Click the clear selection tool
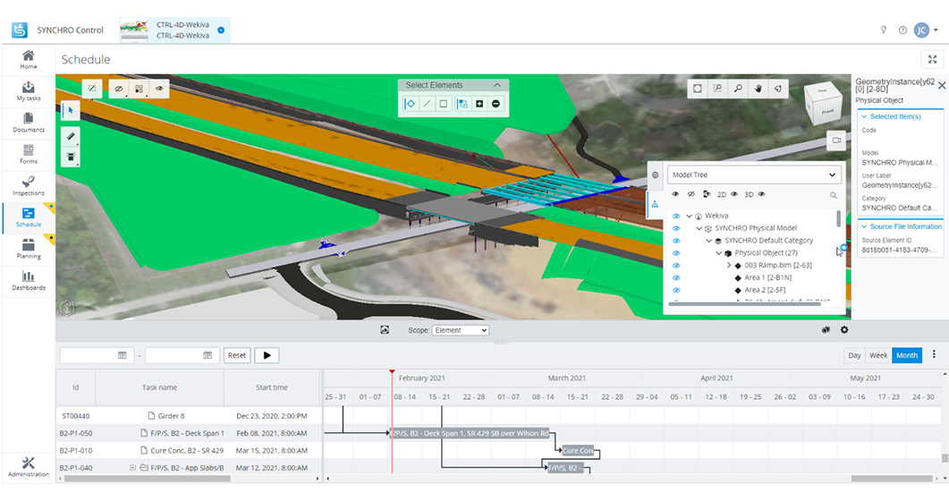 [92, 89]
